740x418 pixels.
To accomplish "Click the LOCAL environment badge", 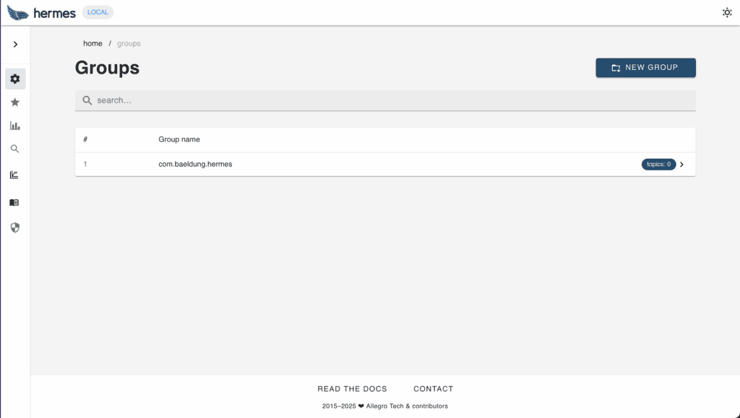I will (x=98, y=12).
